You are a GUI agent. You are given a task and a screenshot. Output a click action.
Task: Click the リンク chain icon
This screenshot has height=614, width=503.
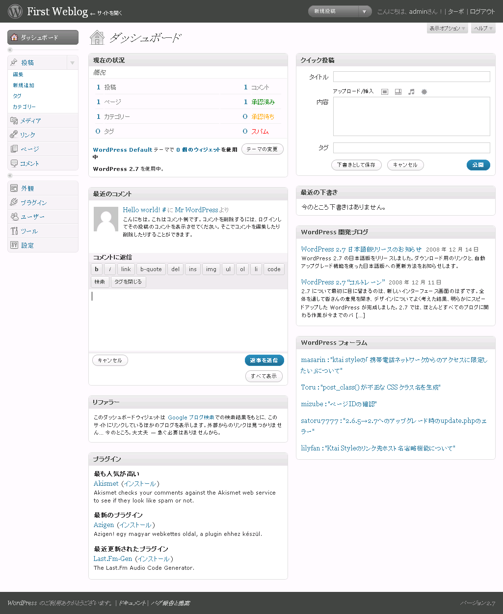coord(14,135)
